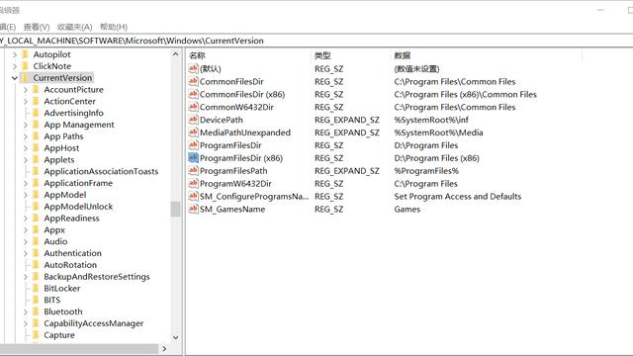Image resolution: width=633 pixels, height=356 pixels.
Task: Collapse the CurrentVersion tree node
Action: [15, 78]
